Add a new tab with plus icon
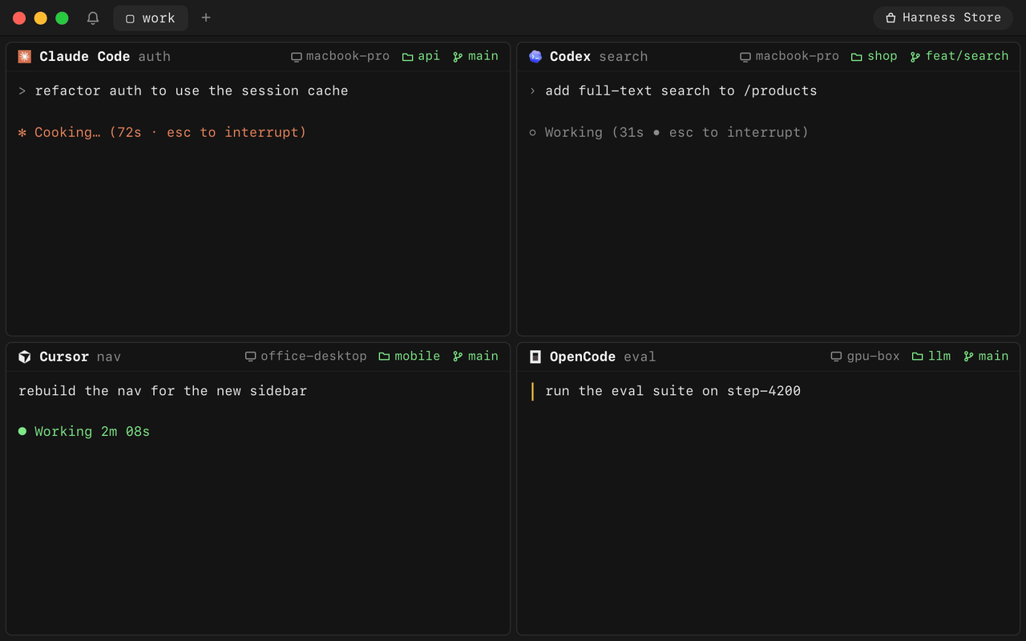1026x641 pixels. click(206, 18)
